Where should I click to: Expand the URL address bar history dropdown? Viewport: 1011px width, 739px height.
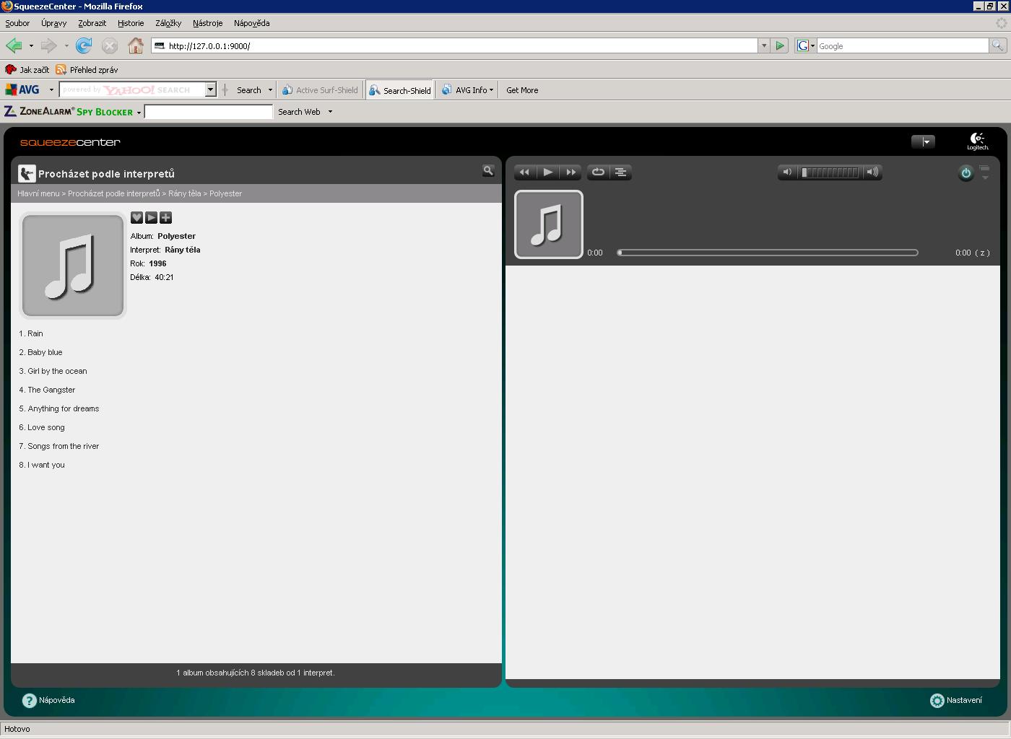tap(763, 46)
